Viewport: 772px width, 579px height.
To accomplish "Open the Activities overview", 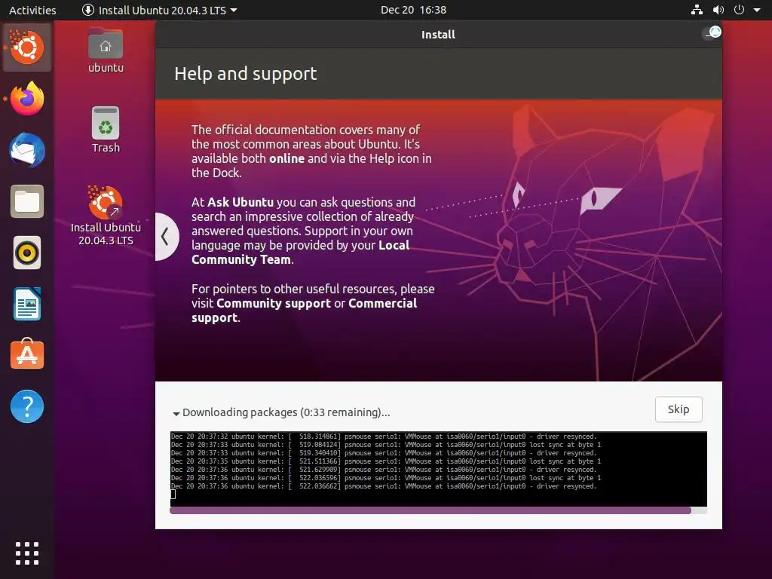I will click(x=32, y=10).
